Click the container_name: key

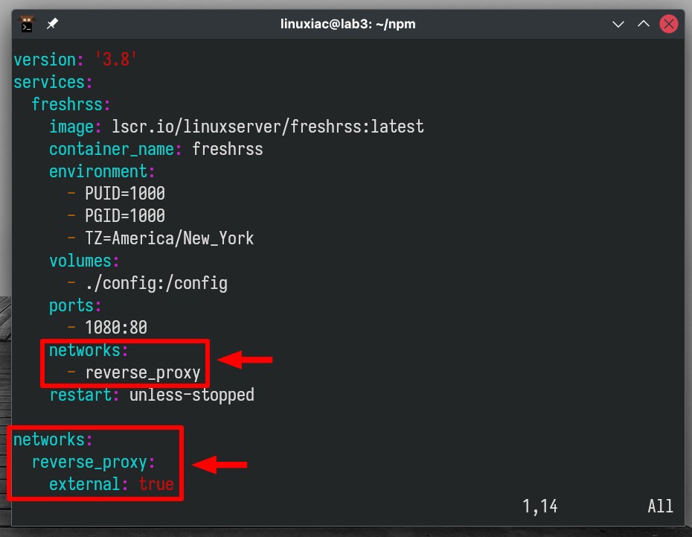coord(115,149)
